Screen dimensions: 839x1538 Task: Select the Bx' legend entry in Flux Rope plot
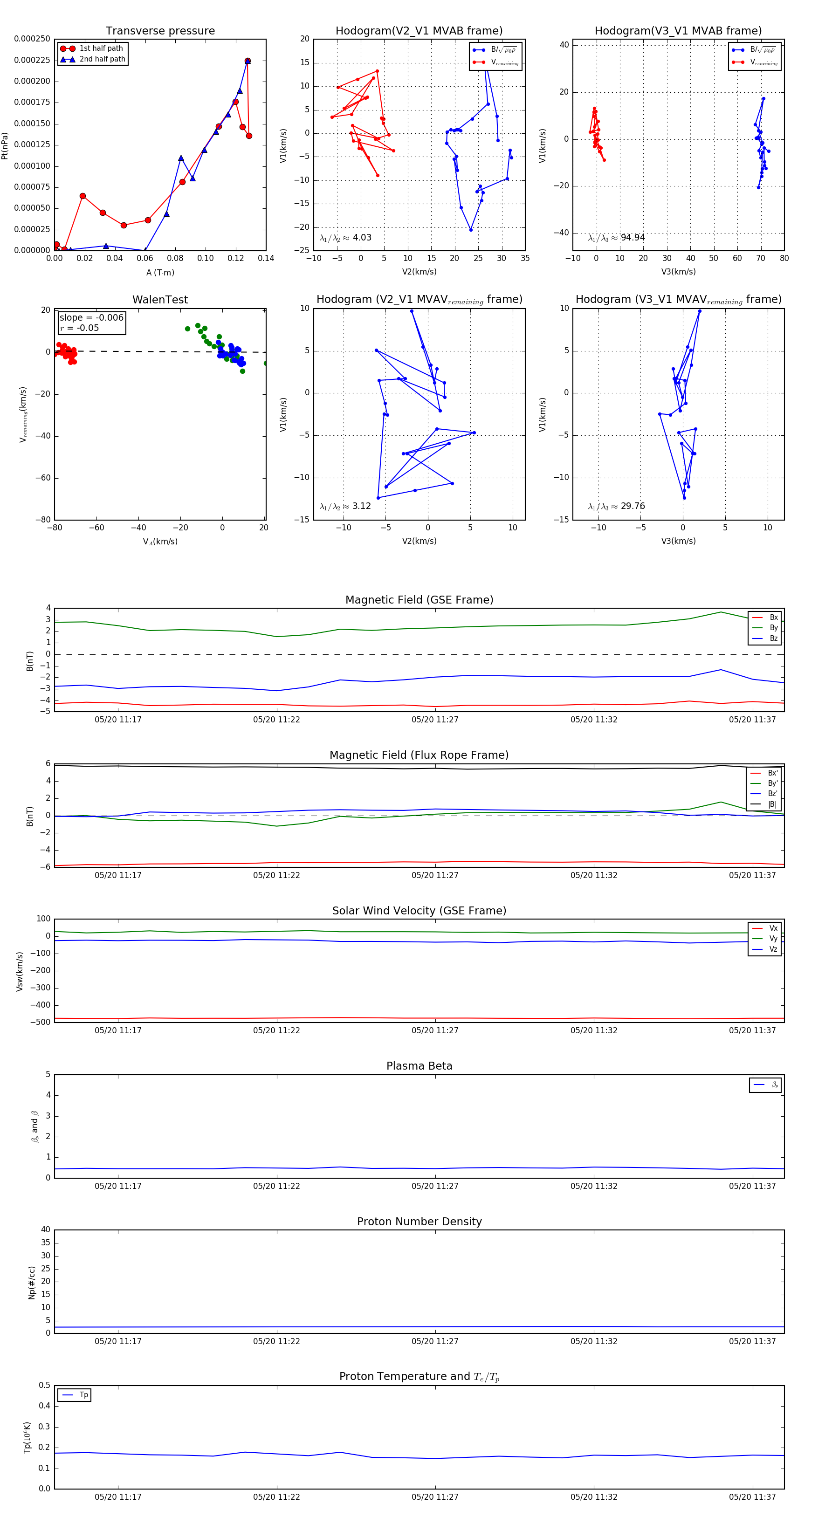(x=764, y=773)
